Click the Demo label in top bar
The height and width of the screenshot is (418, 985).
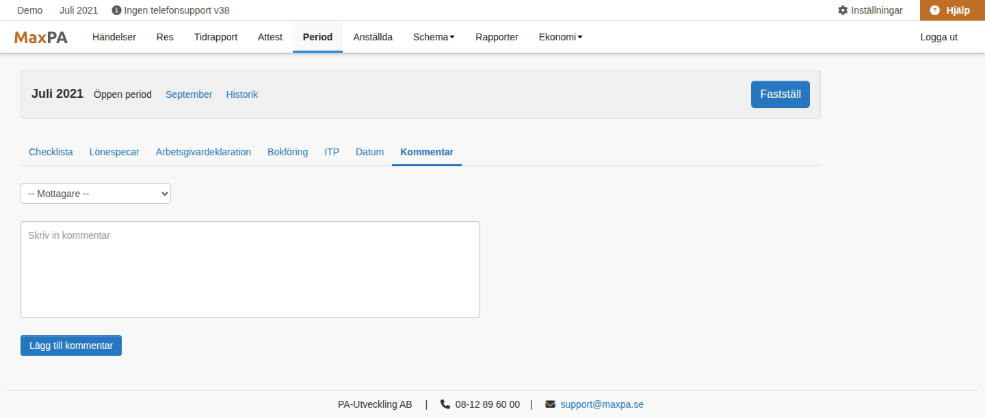[30, 10]
